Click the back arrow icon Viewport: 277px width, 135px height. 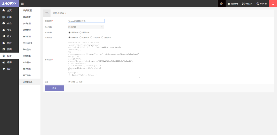(x=47, y=13)
